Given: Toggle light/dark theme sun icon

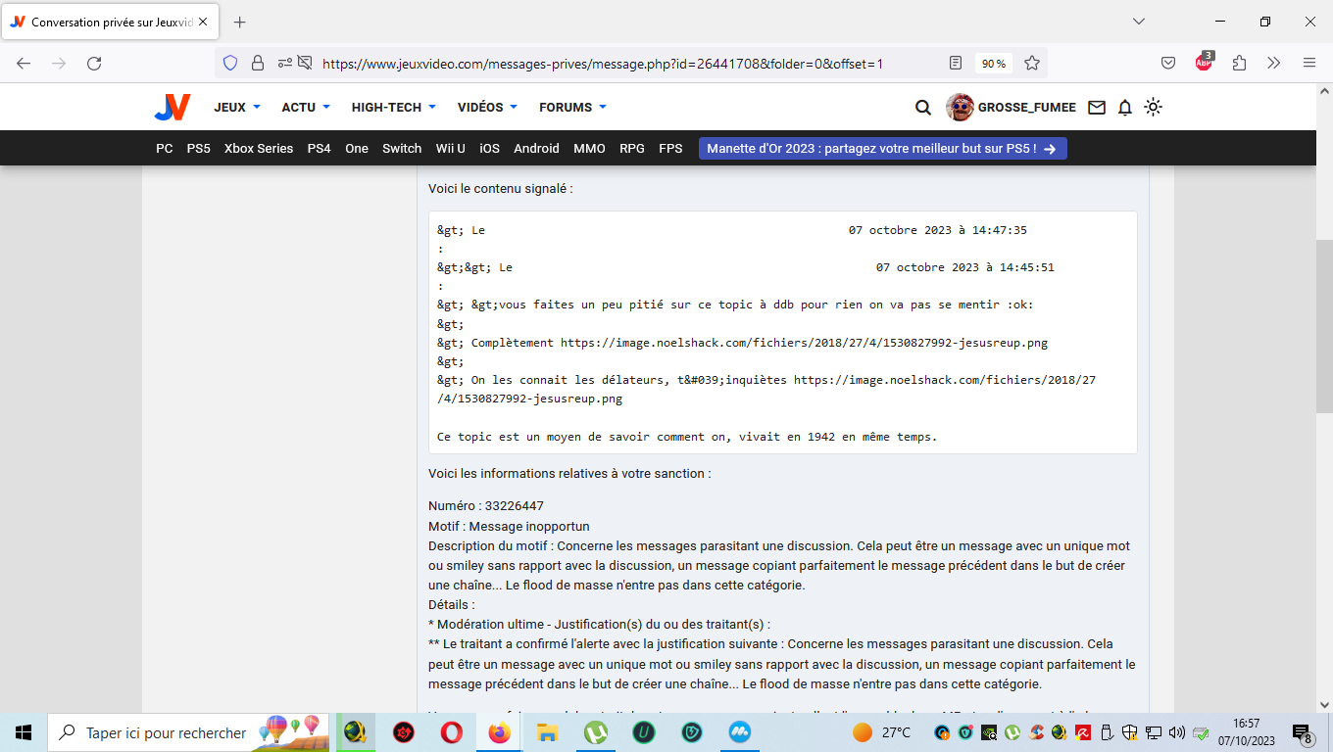Looking at the screenshot, I should pyautogui.click(x=1154, y=108).
